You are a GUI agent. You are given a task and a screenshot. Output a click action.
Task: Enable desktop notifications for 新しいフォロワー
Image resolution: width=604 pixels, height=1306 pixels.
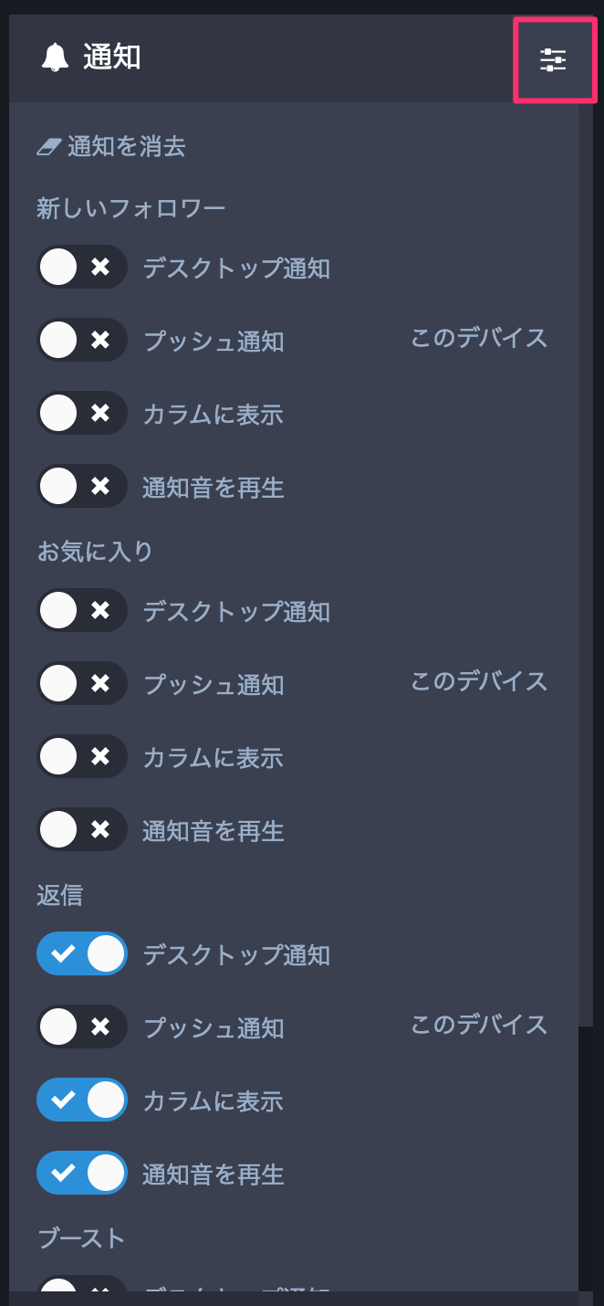pyautogui.click(x=82, y=268)
